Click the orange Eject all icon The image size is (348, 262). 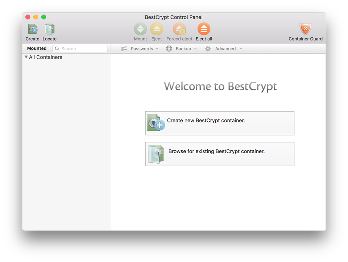click(204, 29)
